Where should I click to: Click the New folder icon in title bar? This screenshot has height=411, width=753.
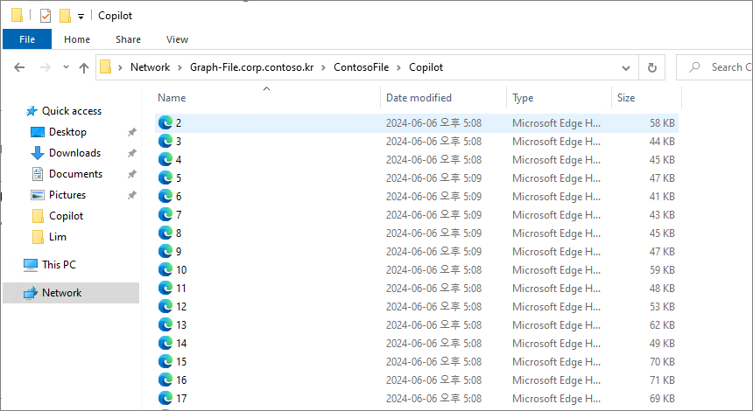(x=65, y=16)
